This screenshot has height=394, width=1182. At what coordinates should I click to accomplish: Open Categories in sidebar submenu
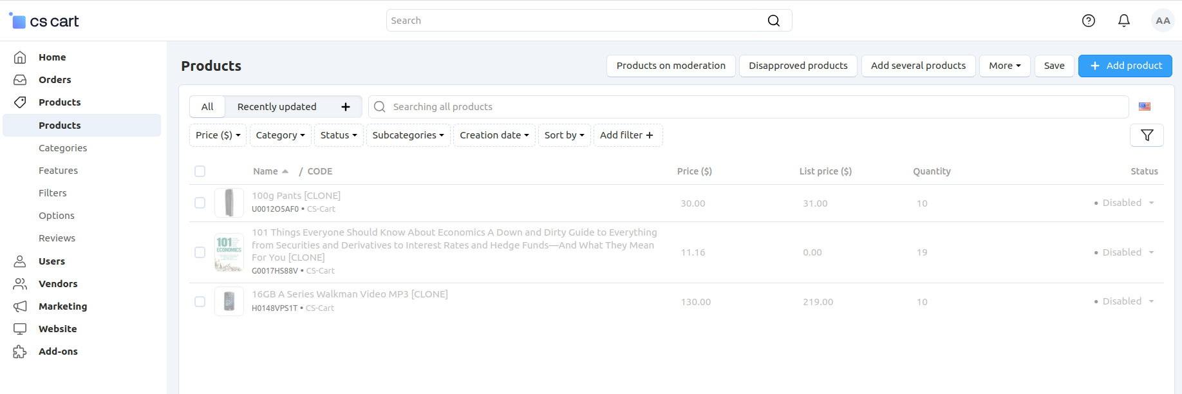click(x=62, y=148)
